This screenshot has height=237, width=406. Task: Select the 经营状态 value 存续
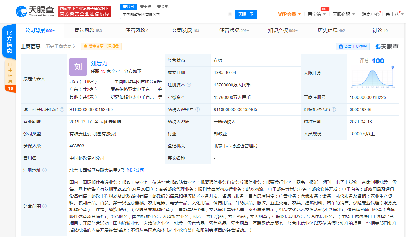pyautogui.click(x=218, y=60)
